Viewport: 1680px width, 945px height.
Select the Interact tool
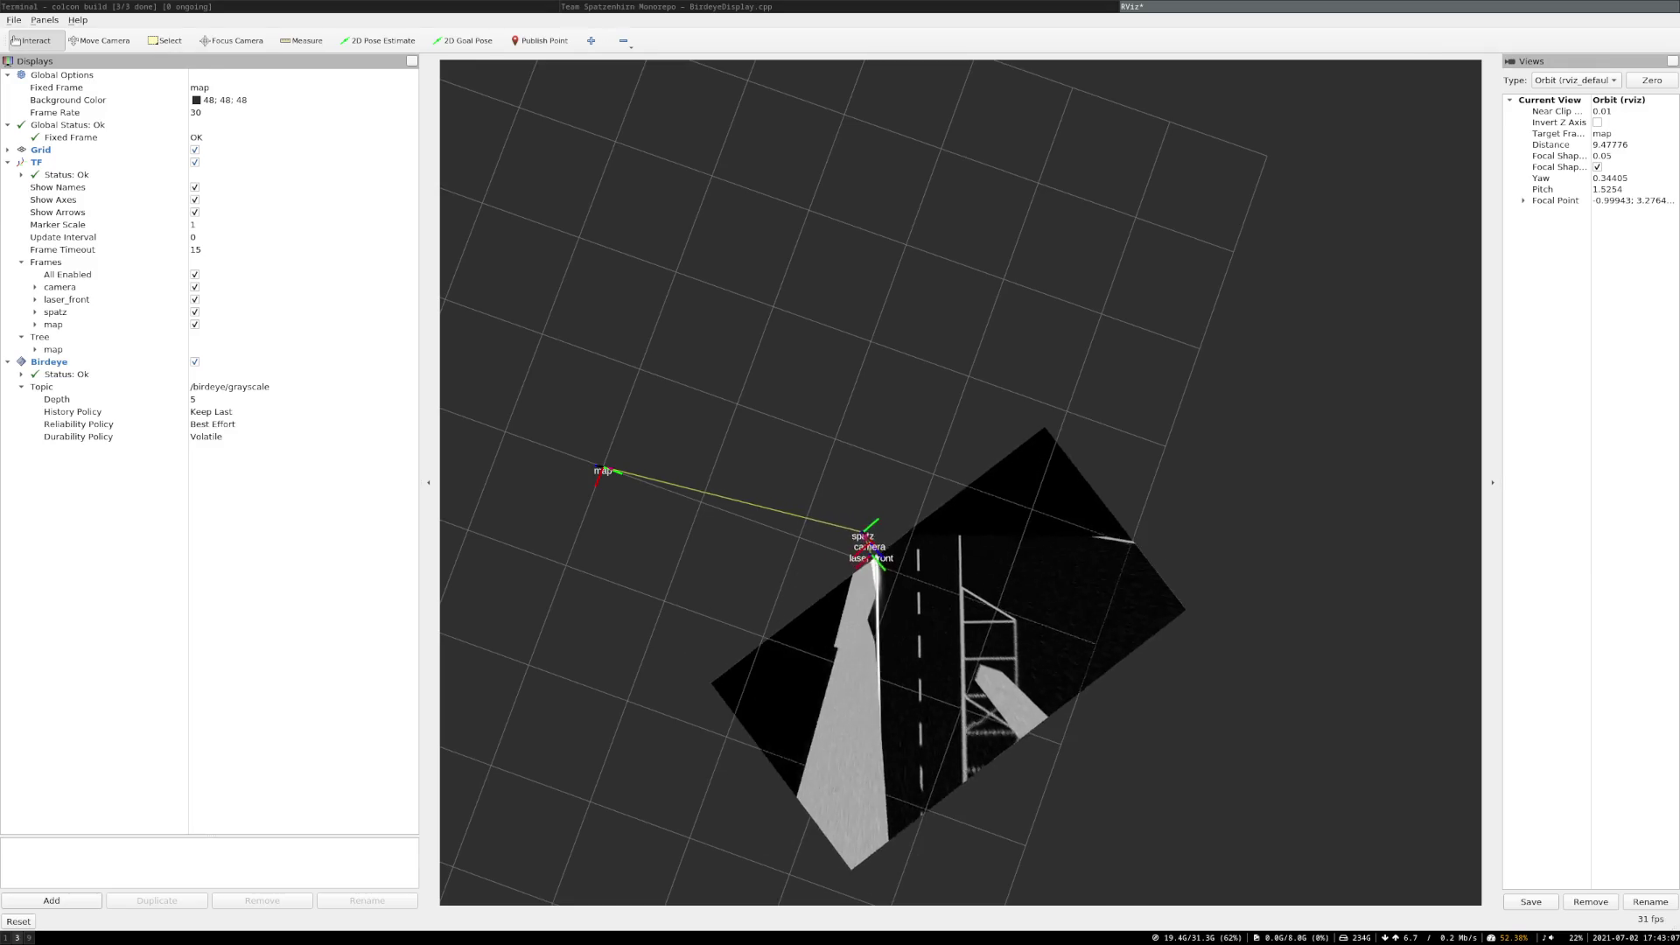pos(31,40)
